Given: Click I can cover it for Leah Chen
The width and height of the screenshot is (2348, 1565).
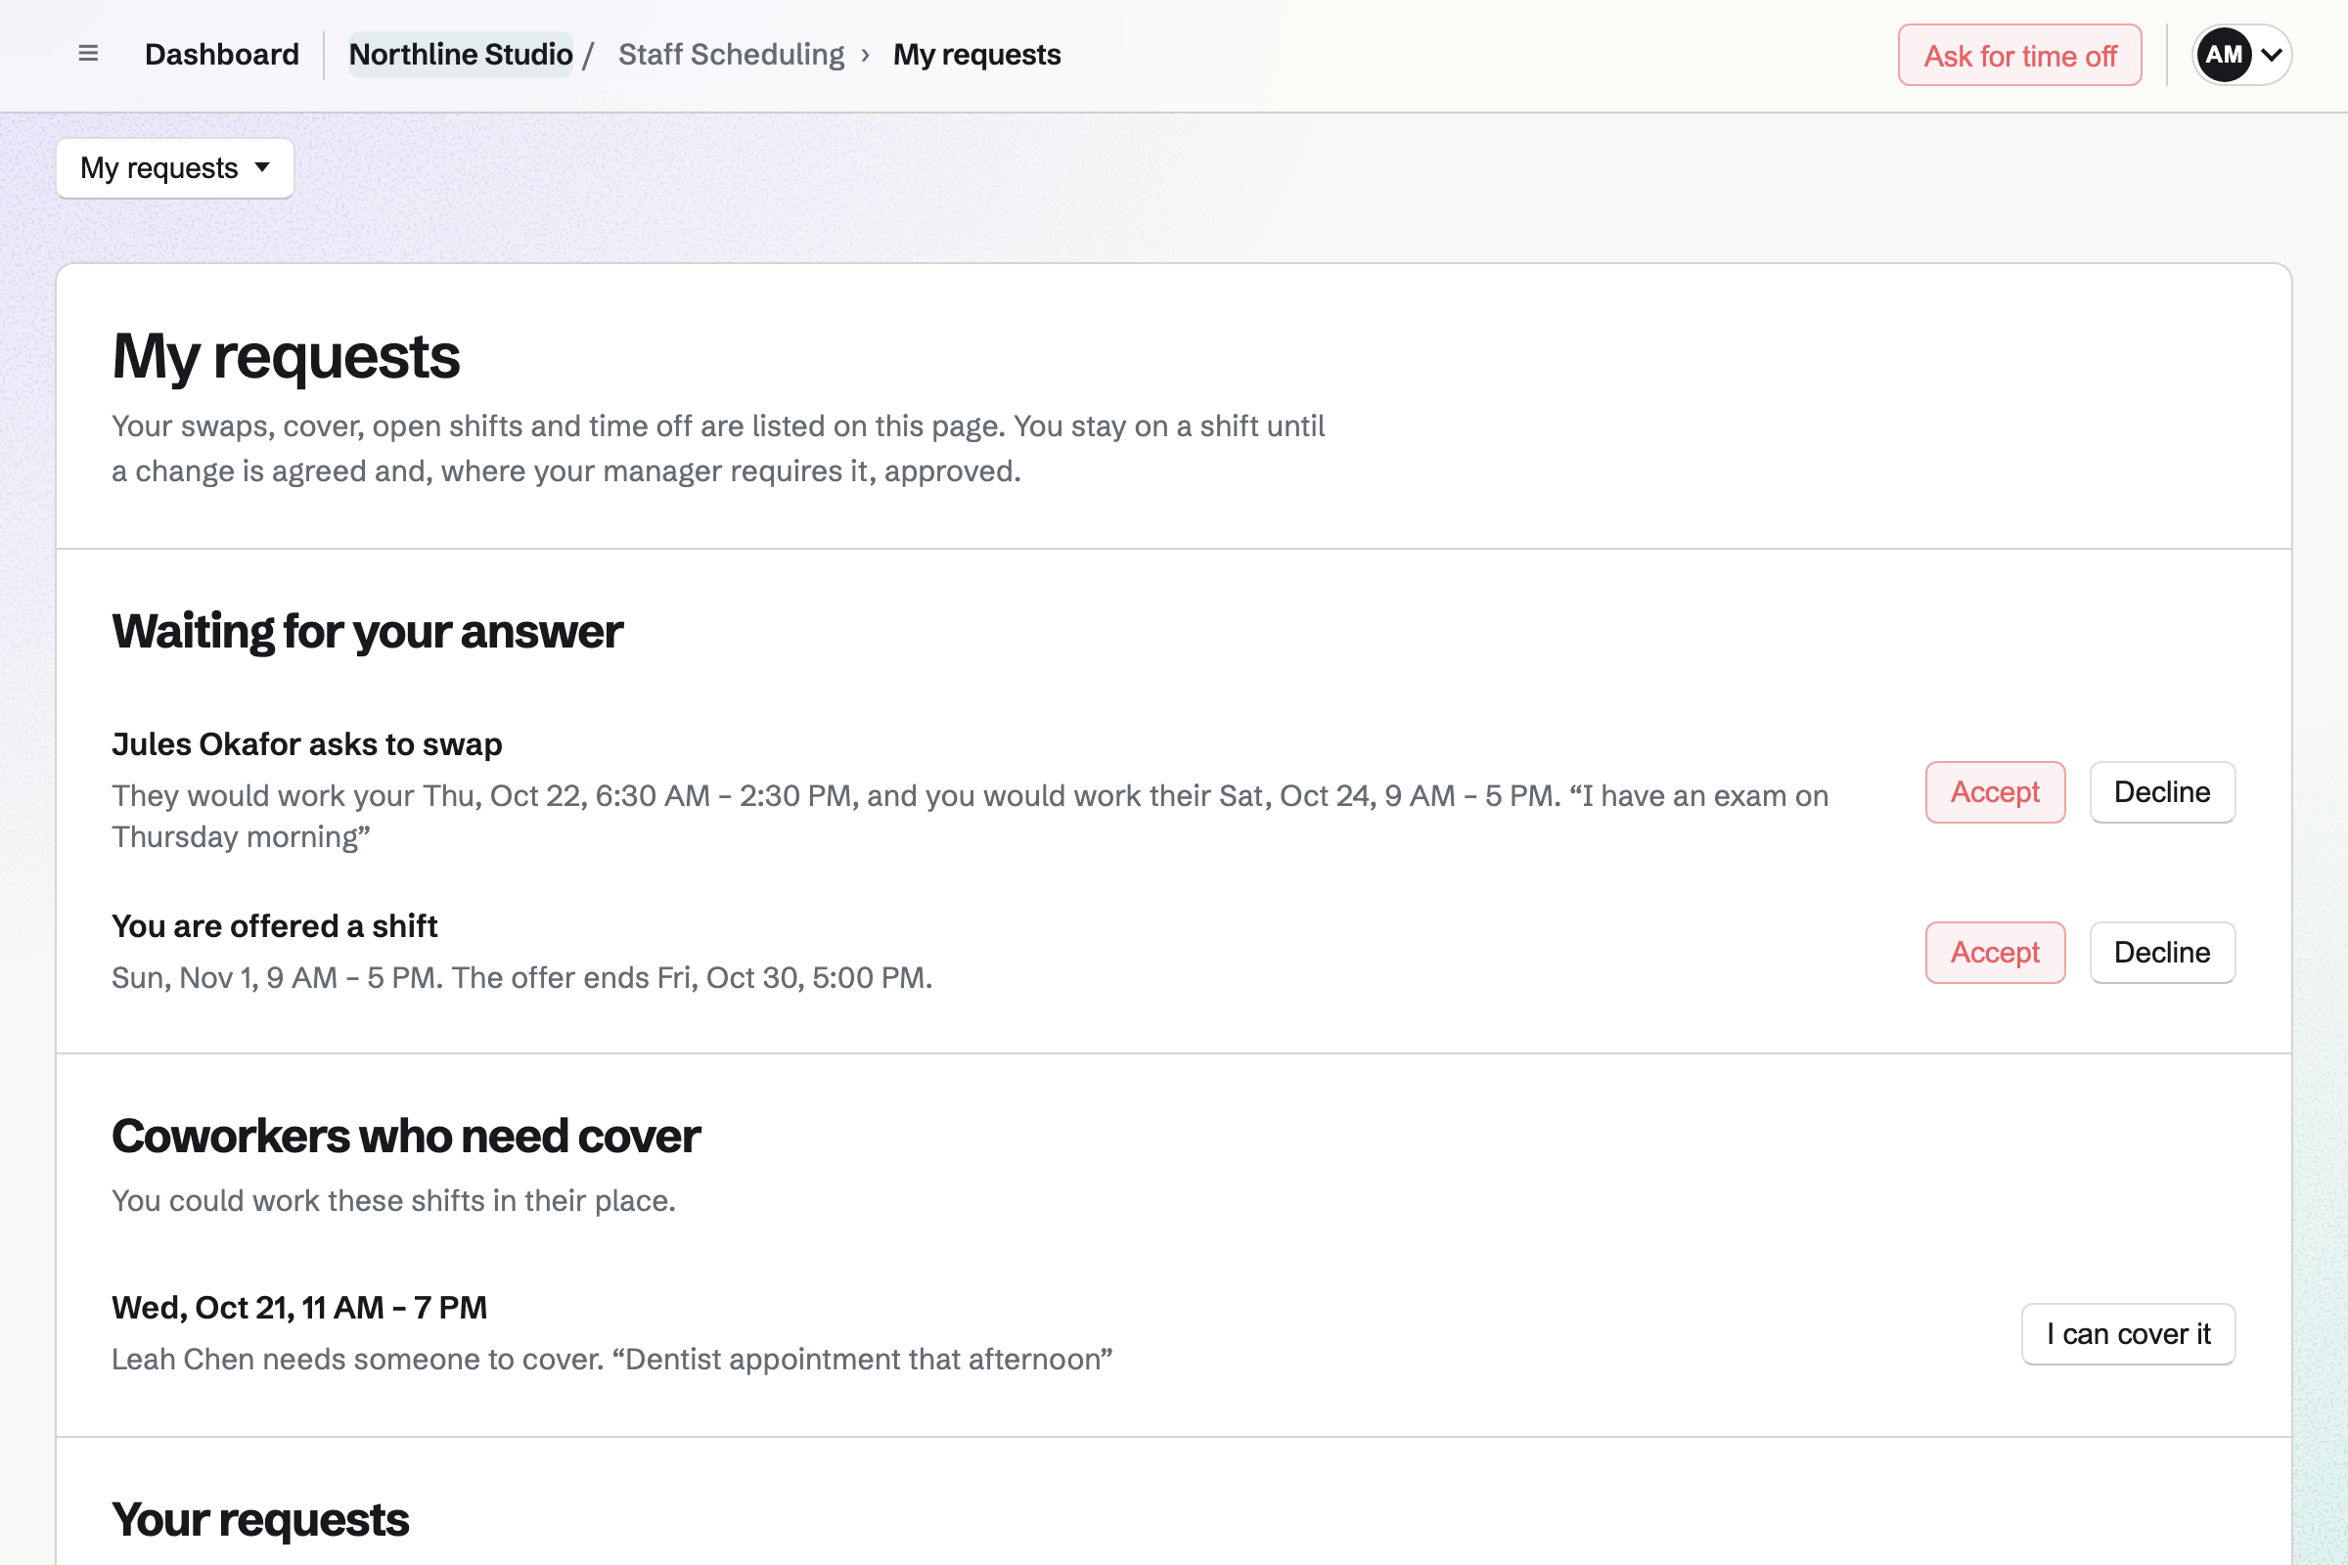Looking at the screenshot, I should (2127, 1334).
